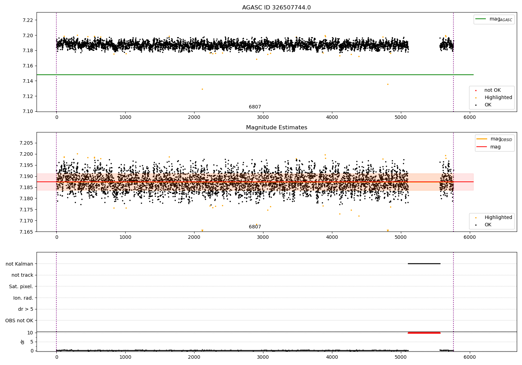Screen dimensions: 522x365
Task: Click the 6000 x-tick on bottom axis
Action: tap(470, 357)
